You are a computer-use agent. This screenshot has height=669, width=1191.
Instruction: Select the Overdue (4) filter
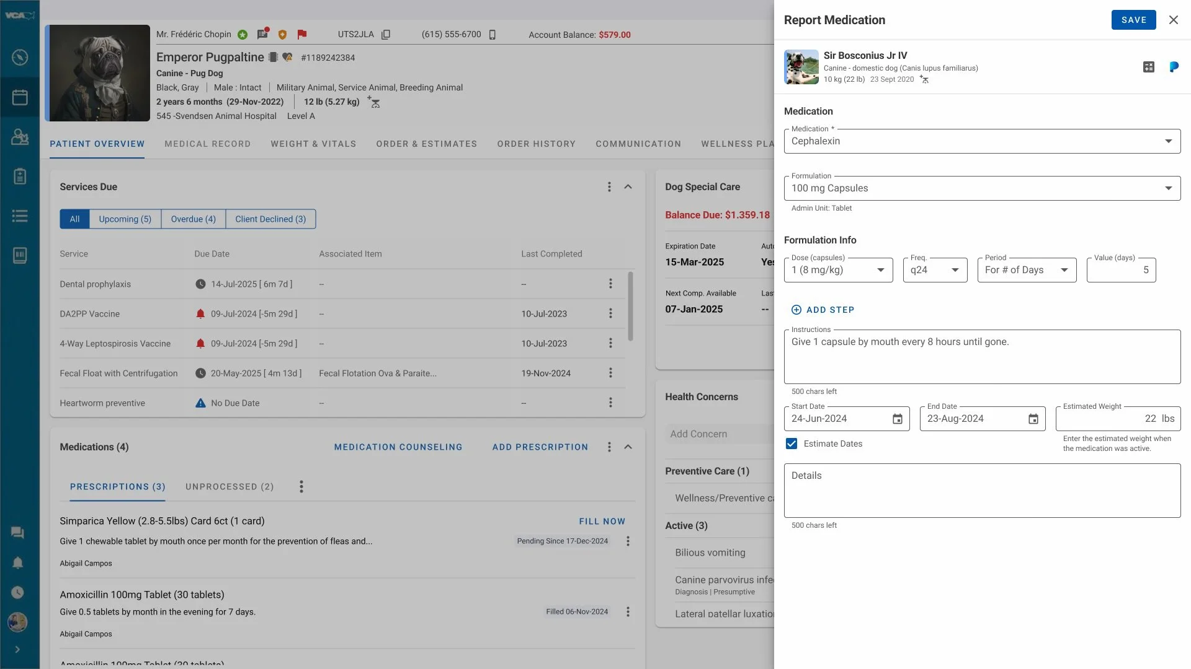(193, 219)
